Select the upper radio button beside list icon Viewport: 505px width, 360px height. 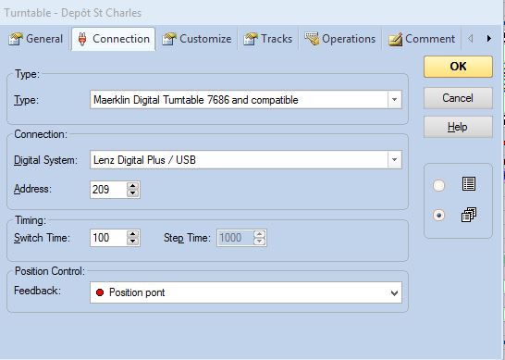point(438,185)
